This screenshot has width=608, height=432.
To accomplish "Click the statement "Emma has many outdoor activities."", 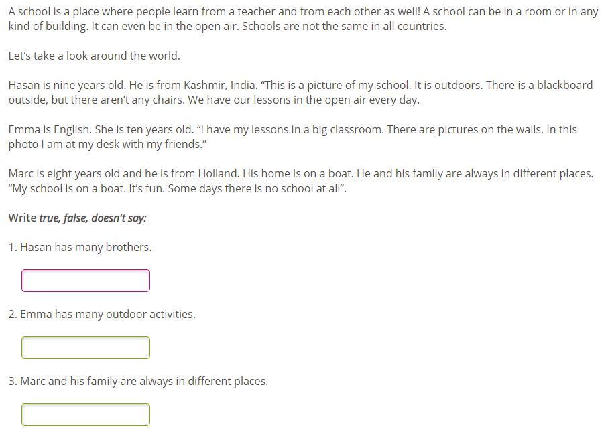I will tap(108, 314).
